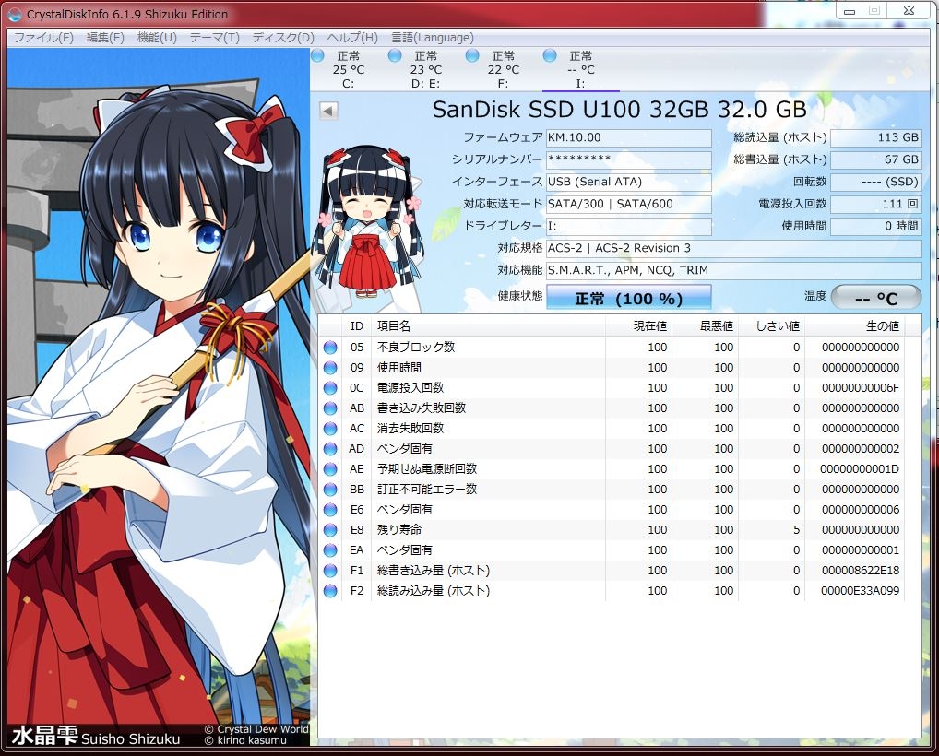Click the 最悪値 column header
939x756 pixels.
tap(705, 326)
